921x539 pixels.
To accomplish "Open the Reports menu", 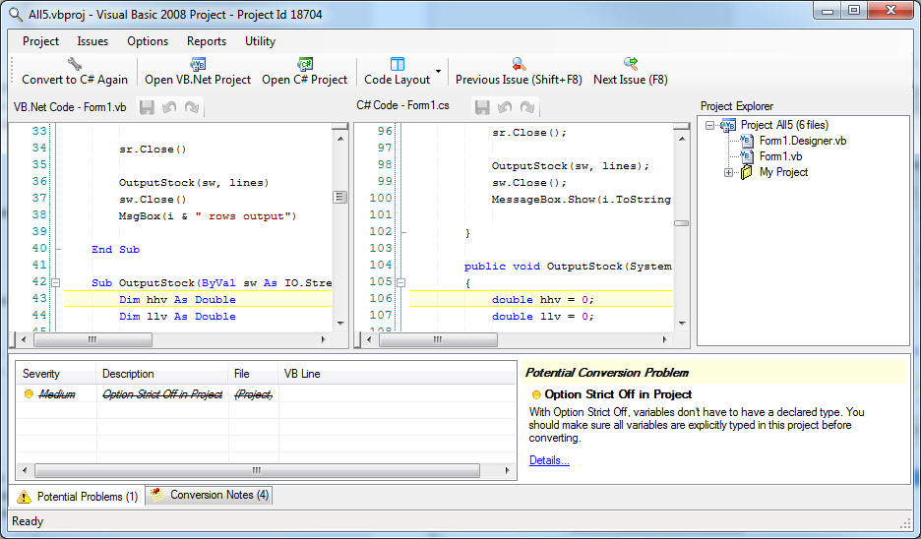I will click(x=207, y=41).
